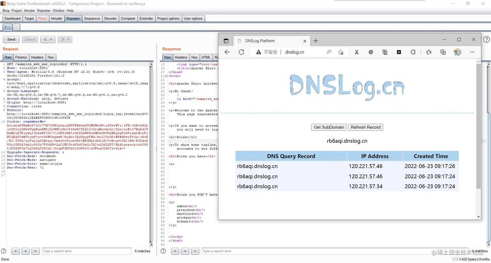Click Refresh Record button
The image size is (491, 263).
click(x=366, y=127)
